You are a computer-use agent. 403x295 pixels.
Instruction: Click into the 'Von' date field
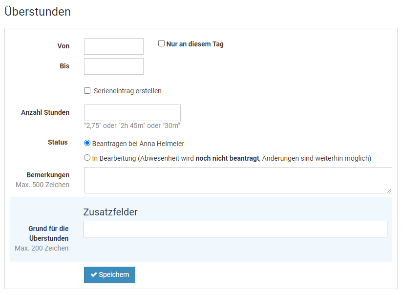click(x=114, y=46)
